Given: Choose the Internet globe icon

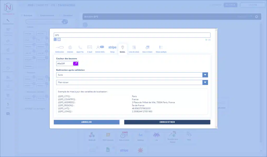Looking at the screenshot, I should [x=70, y=48].
